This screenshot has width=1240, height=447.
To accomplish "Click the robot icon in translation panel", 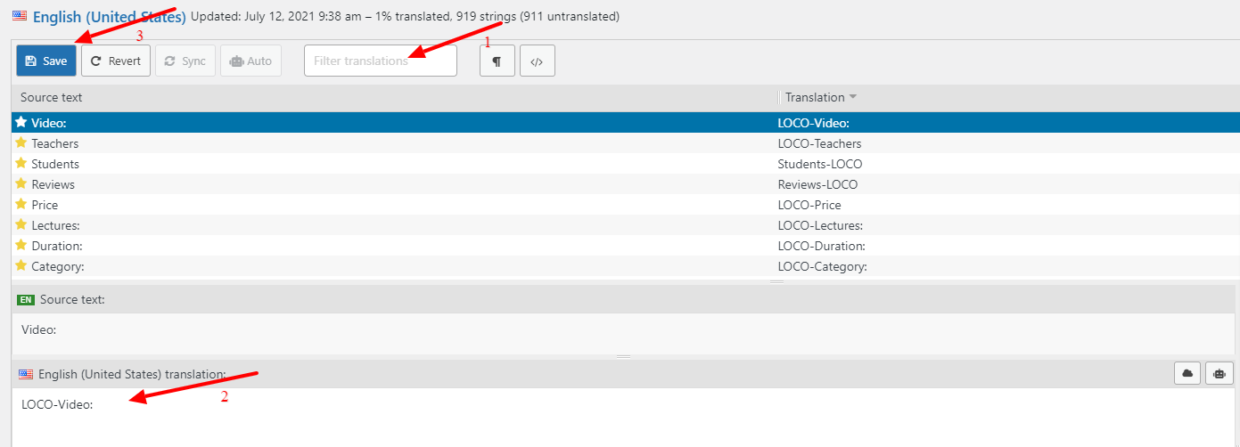I will [1219, 374].
